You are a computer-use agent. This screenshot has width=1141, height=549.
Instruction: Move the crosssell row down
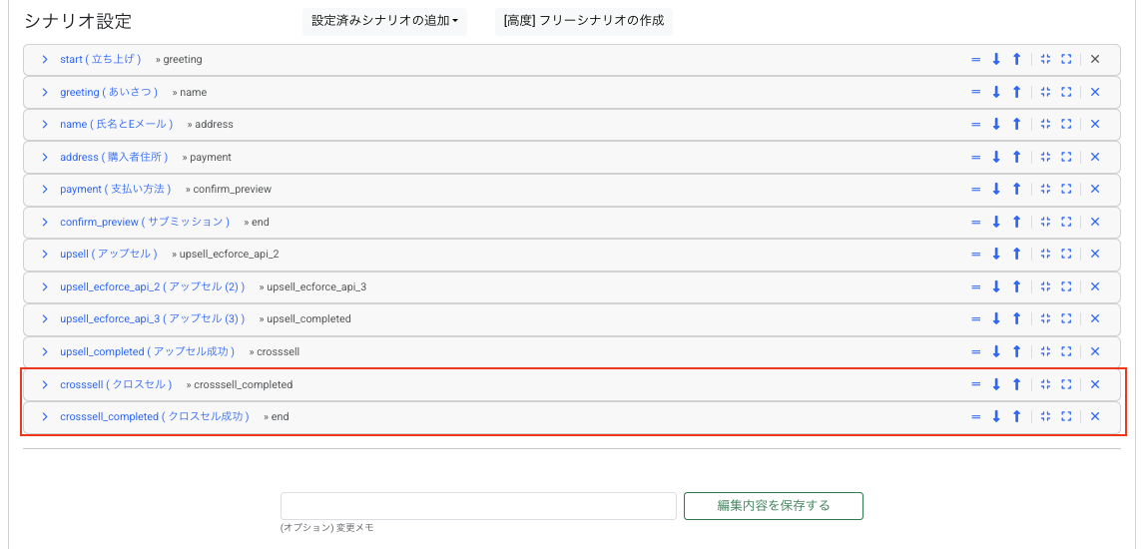(x=996, y=384)
